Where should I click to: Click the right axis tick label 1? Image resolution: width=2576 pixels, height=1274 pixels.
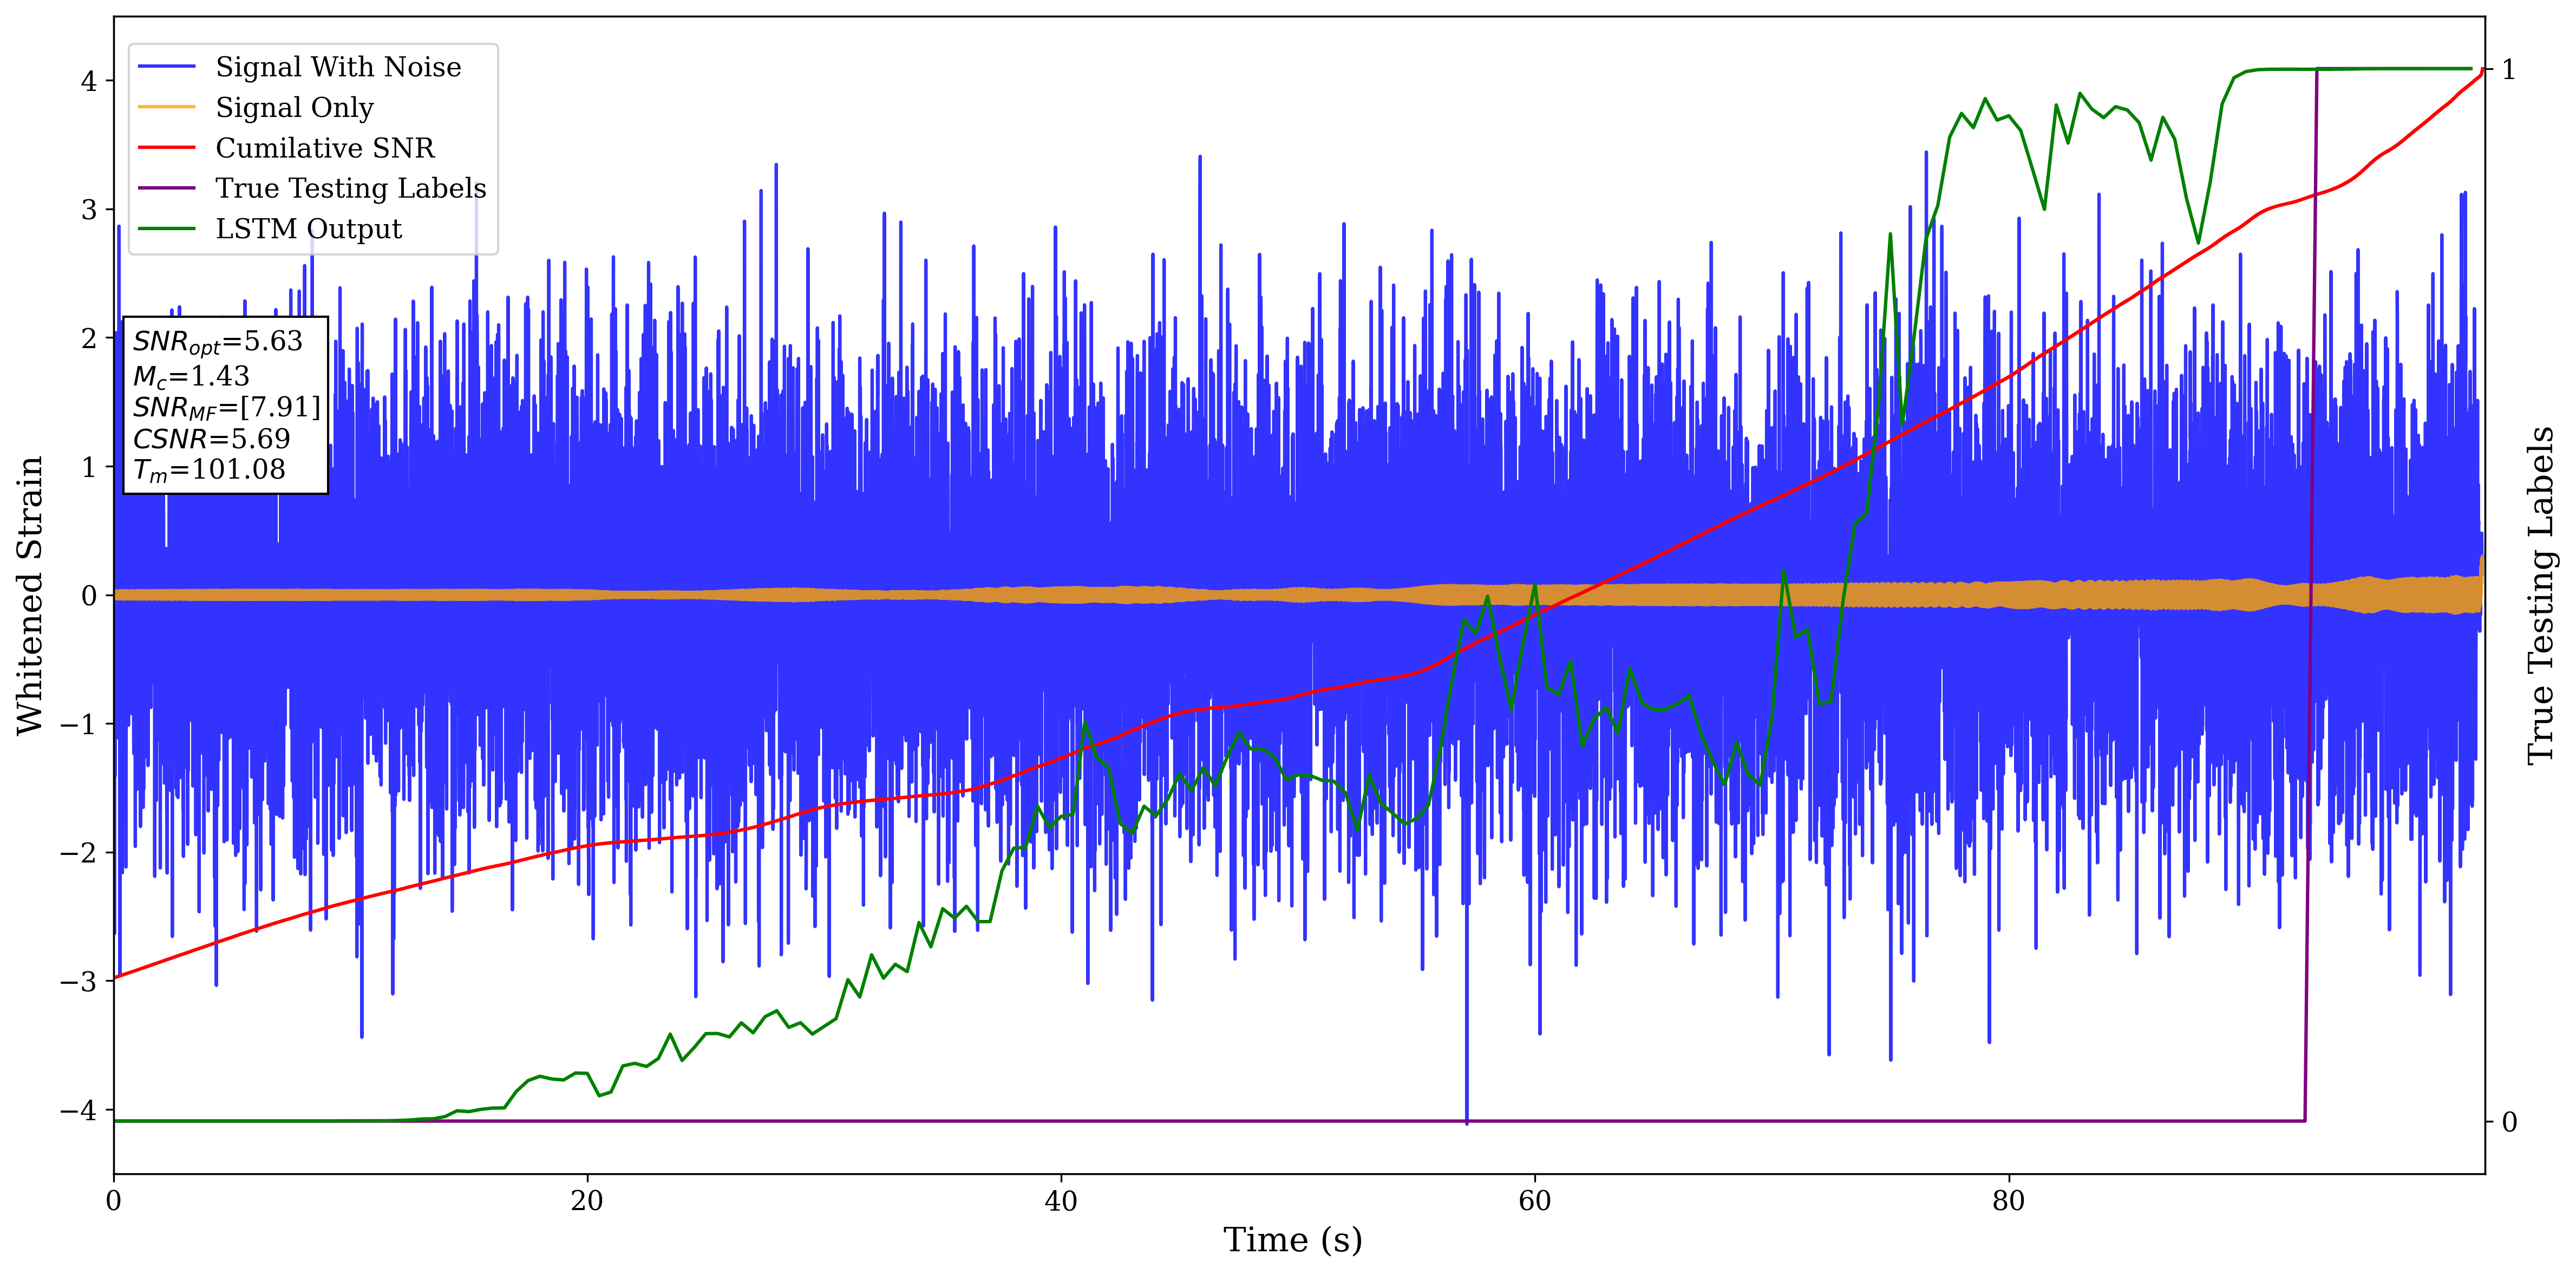2509,70
